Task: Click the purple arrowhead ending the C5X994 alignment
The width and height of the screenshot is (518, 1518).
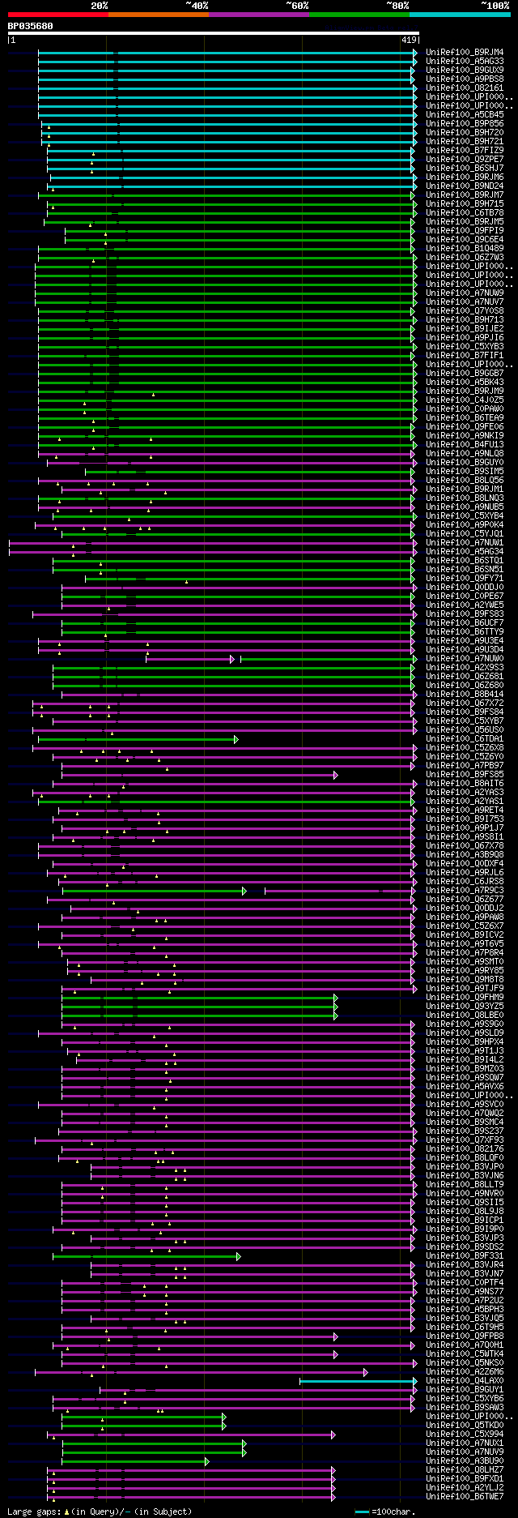Action: point(333,1435)
